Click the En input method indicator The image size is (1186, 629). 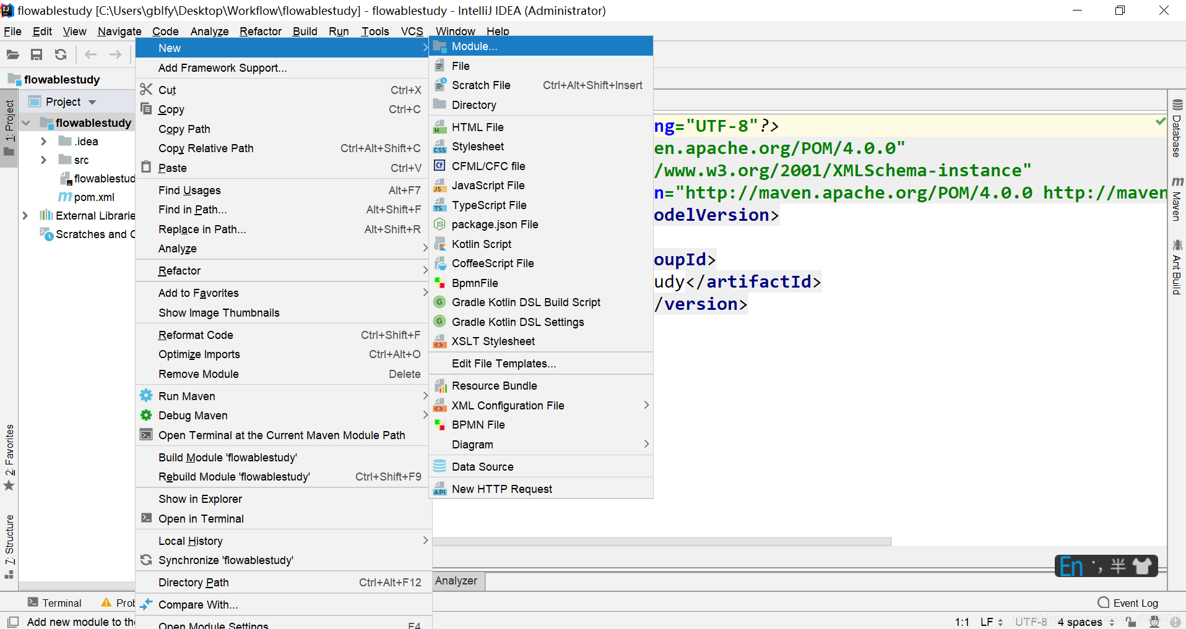click(x=1071, y=566)
